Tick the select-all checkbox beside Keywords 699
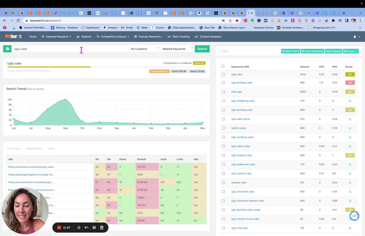This screenshot has height=236, width=365. [x=223, y=66]
